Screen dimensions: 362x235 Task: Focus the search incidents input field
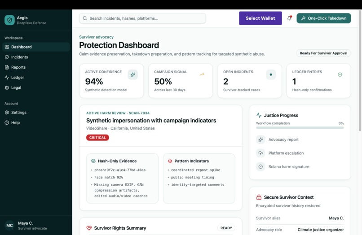coord(142,18)
